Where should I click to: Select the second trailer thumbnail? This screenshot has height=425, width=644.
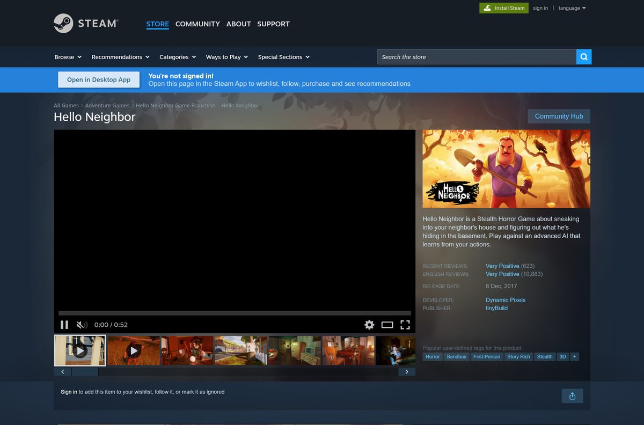134,351
